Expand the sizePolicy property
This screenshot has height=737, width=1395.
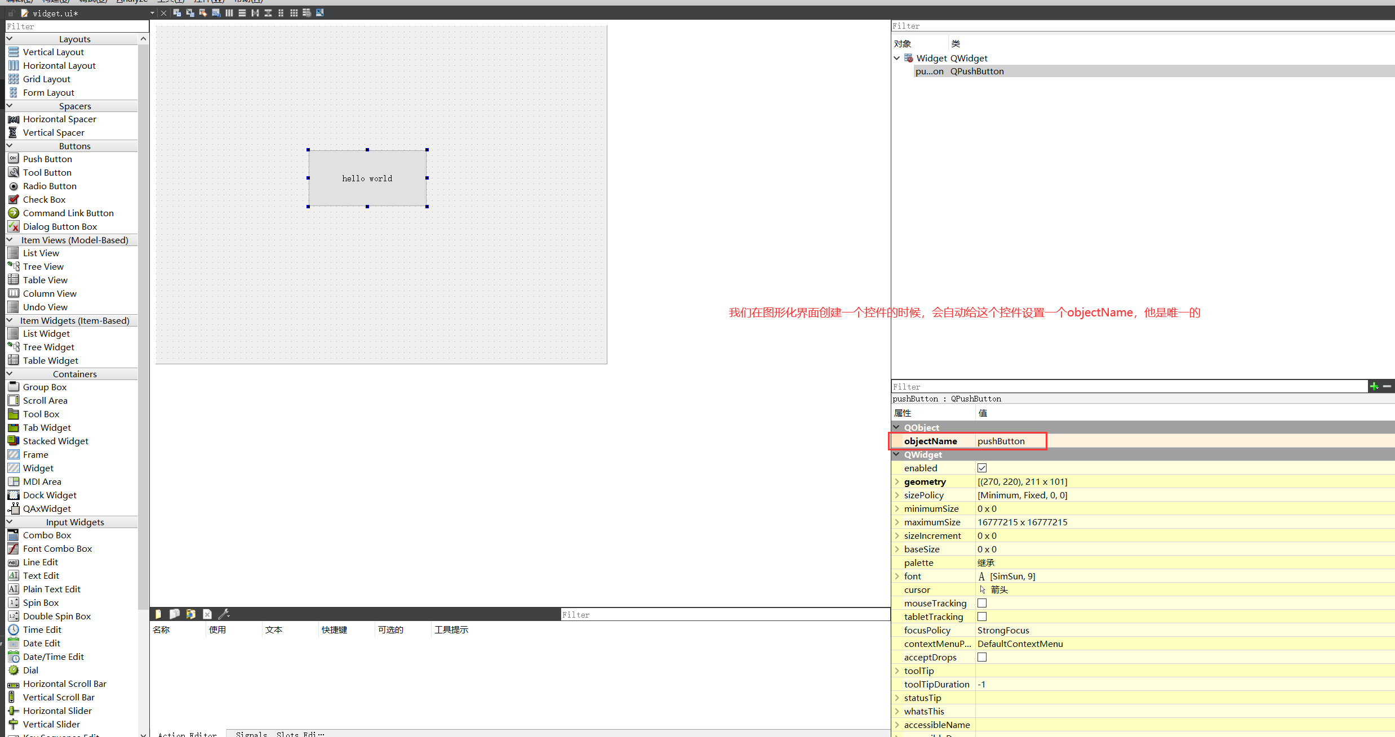tap(897, 495)
